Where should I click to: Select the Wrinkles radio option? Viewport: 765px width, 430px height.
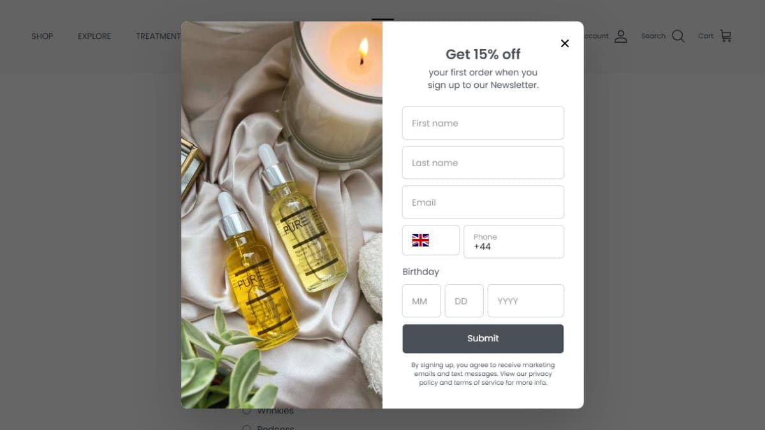tap(247, 411)
